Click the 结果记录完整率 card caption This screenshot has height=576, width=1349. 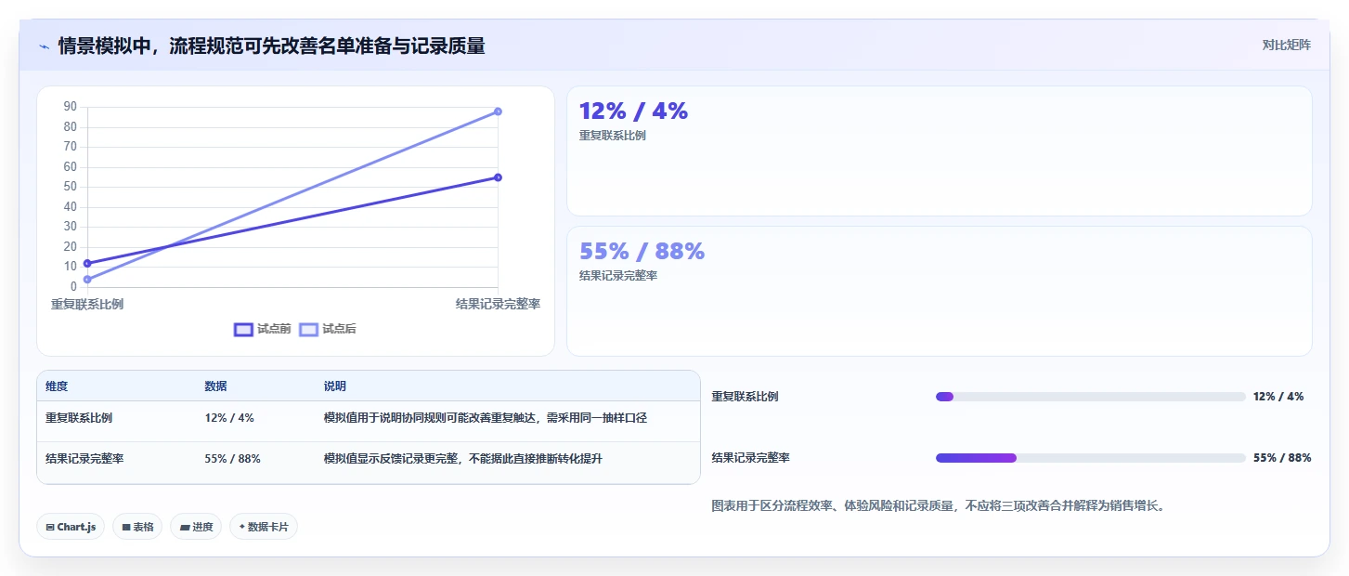618,276
